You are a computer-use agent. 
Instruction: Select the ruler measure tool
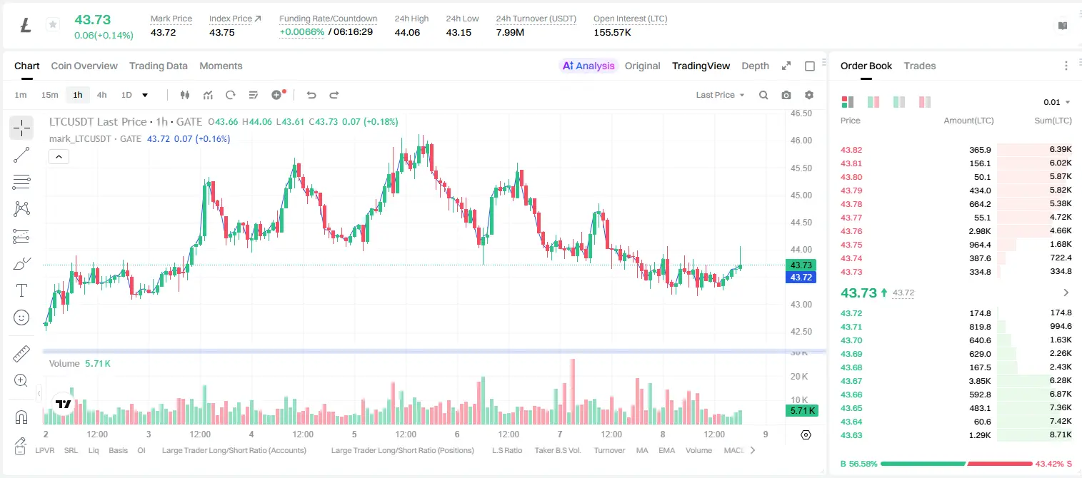coord(21,353)
